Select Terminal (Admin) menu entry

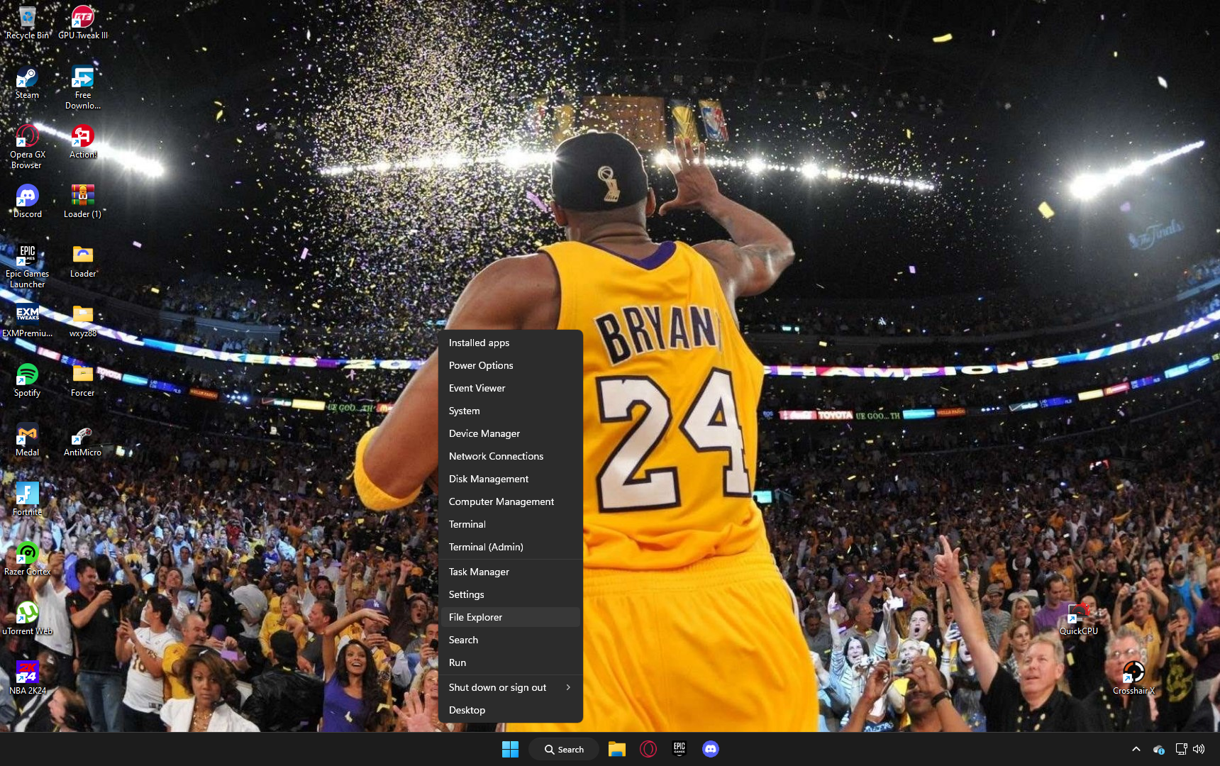(486, 547)
